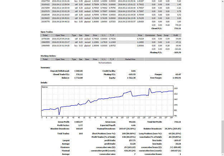224x156 pixels.
Task: Click Long Positions value 64 (81.25%)
Action: point(175,133)
